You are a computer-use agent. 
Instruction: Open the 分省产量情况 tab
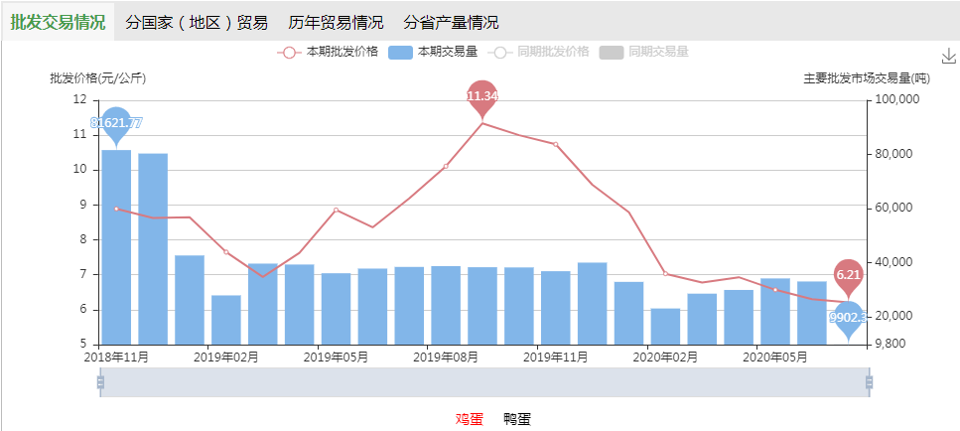click(x=451, y=22)
